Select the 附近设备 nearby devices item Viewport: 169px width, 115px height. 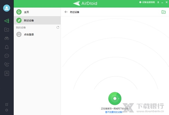click(x=37, y=20)
